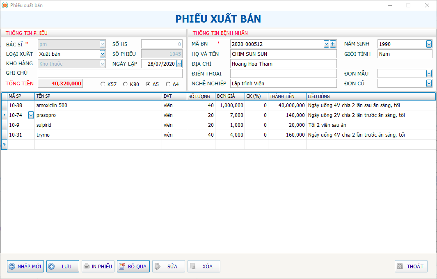
Task: Click the THÀNH TIỀN column header
Action: [x=287, y=96]
